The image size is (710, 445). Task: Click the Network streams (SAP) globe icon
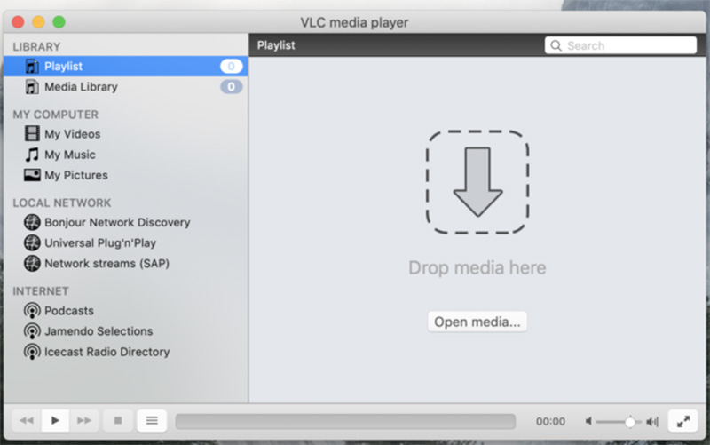click(32, 263)
